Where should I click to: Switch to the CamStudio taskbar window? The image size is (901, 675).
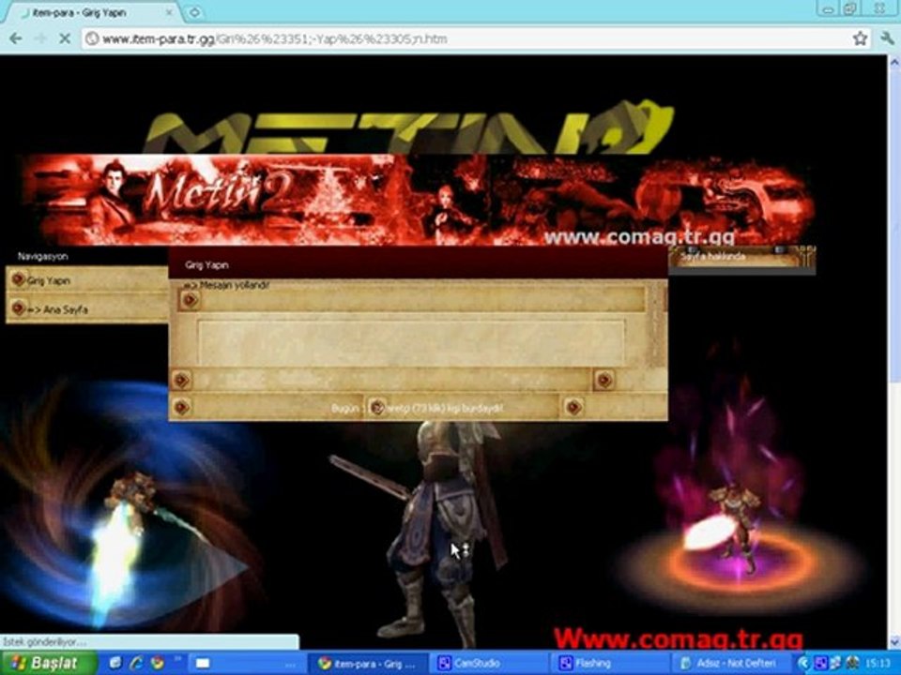tap(488, 664)
